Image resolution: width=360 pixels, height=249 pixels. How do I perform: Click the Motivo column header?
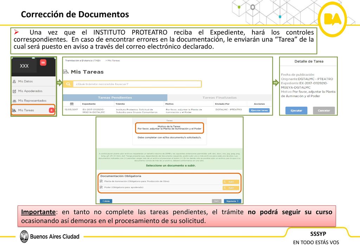click(169, 104)
